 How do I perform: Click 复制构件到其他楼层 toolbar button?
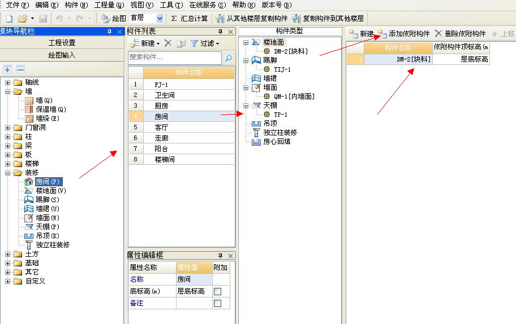328,19
